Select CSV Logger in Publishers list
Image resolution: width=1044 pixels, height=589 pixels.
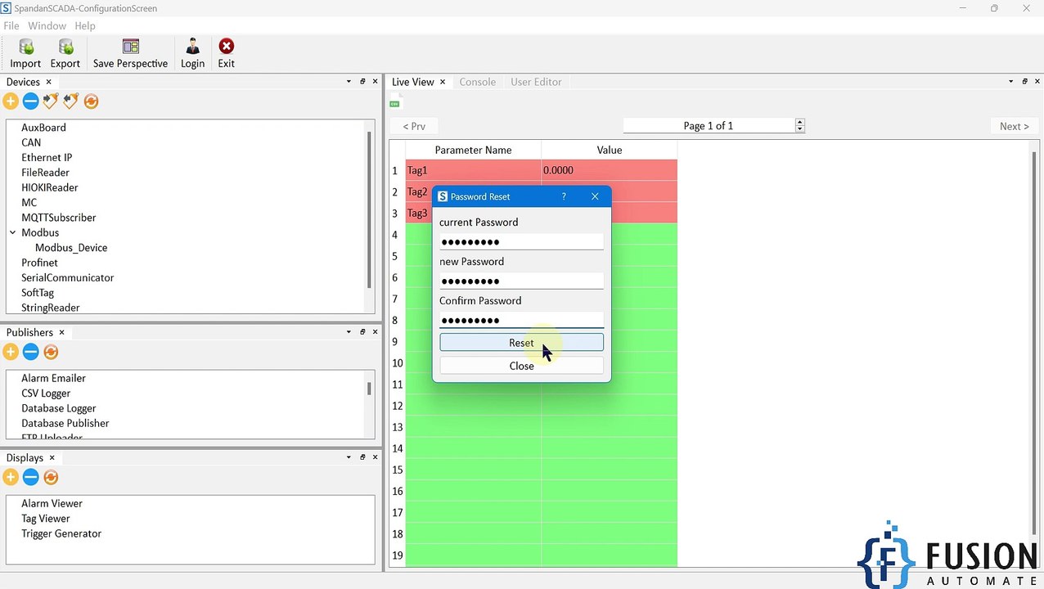[46, 393]
